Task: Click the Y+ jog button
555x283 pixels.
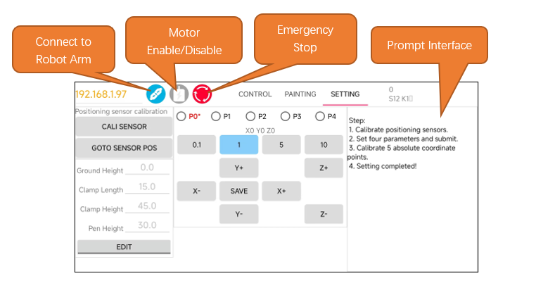Action: (239, 168)
